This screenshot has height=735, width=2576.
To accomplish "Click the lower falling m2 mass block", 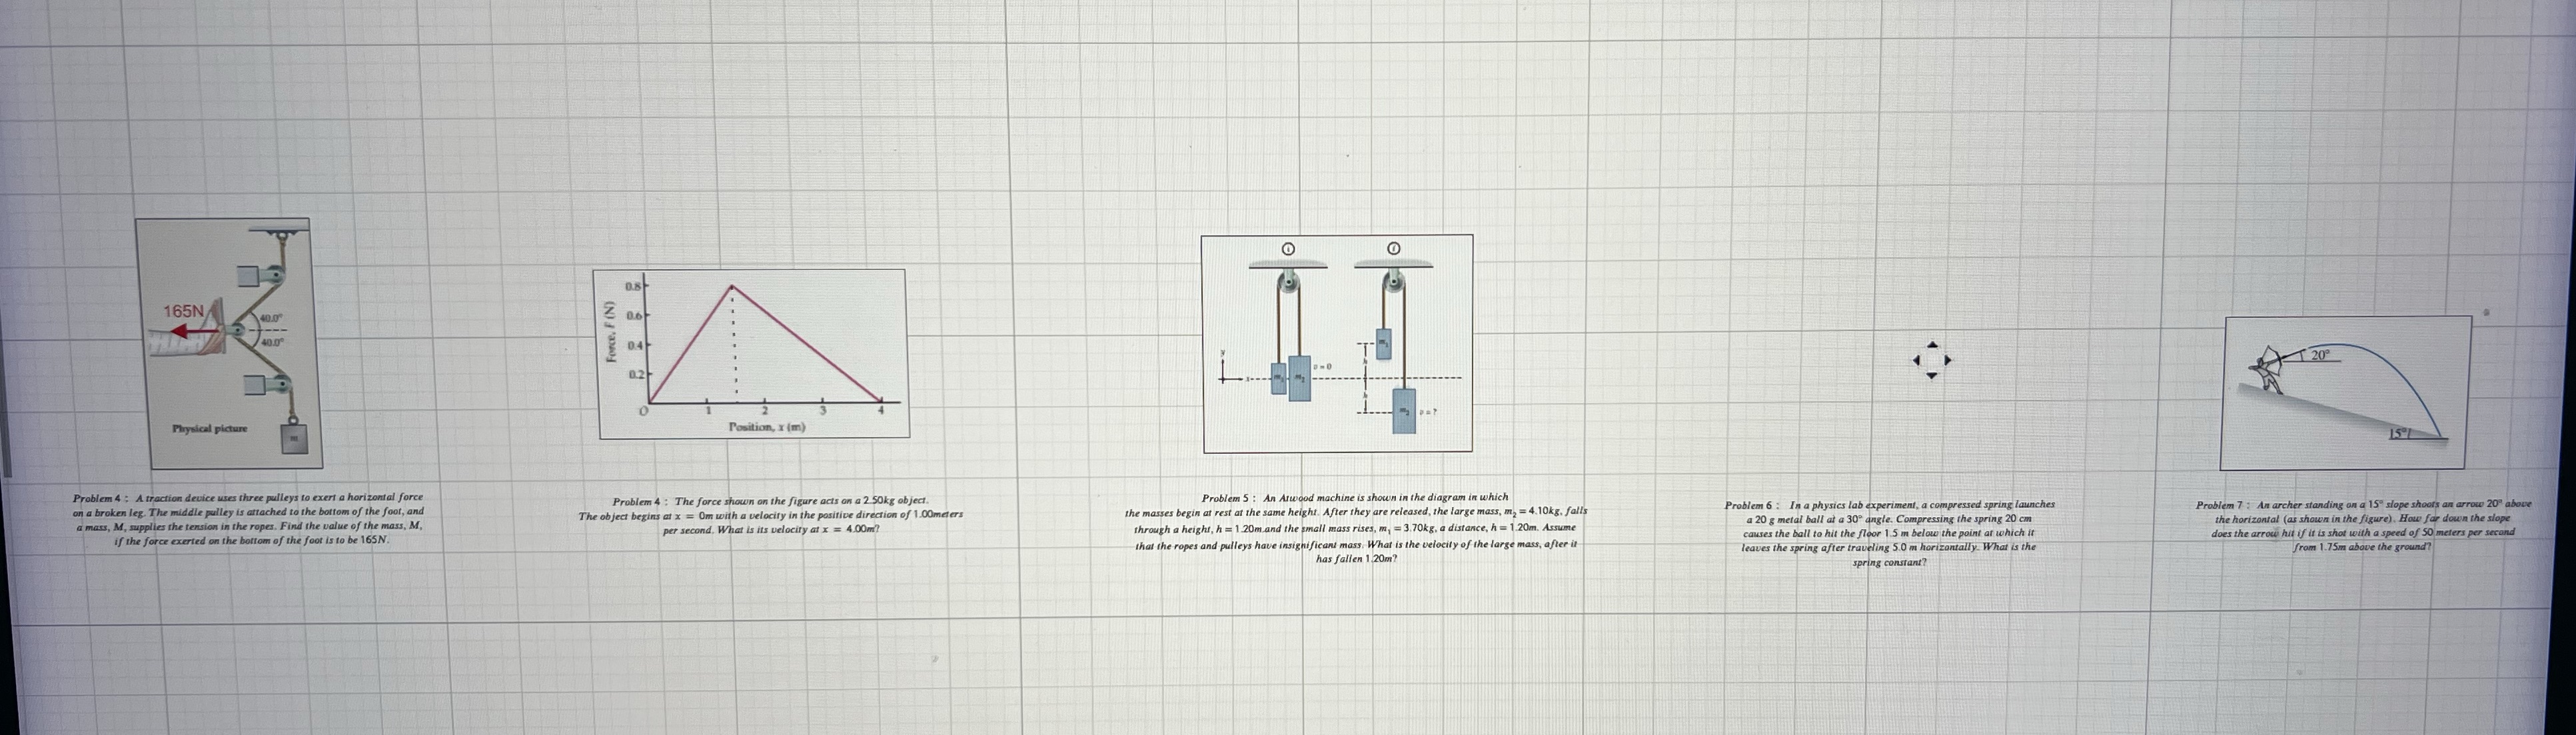I will click(1403, 411).
